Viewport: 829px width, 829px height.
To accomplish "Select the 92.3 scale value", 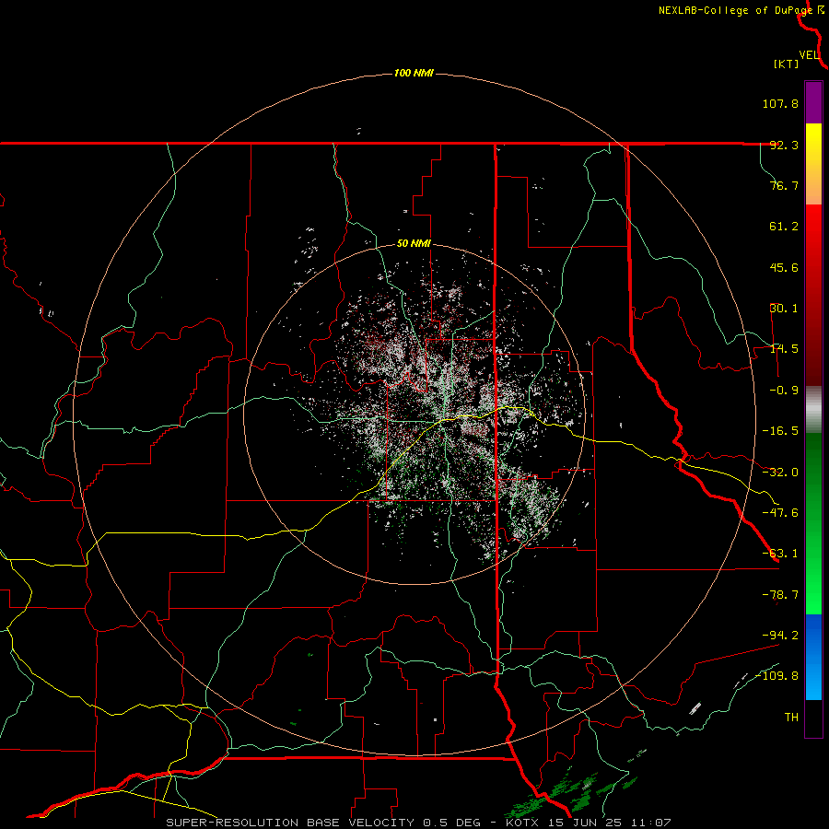I will (784, 145).
